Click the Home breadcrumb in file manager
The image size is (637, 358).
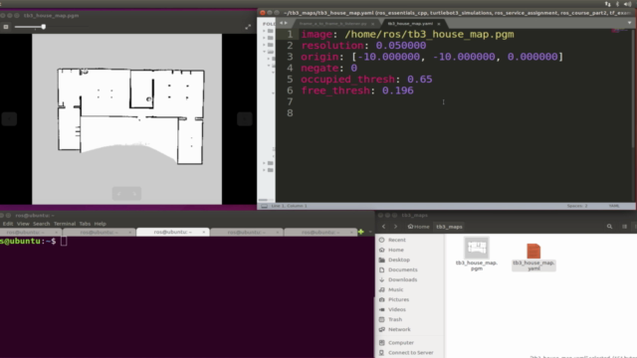[418, 227]
